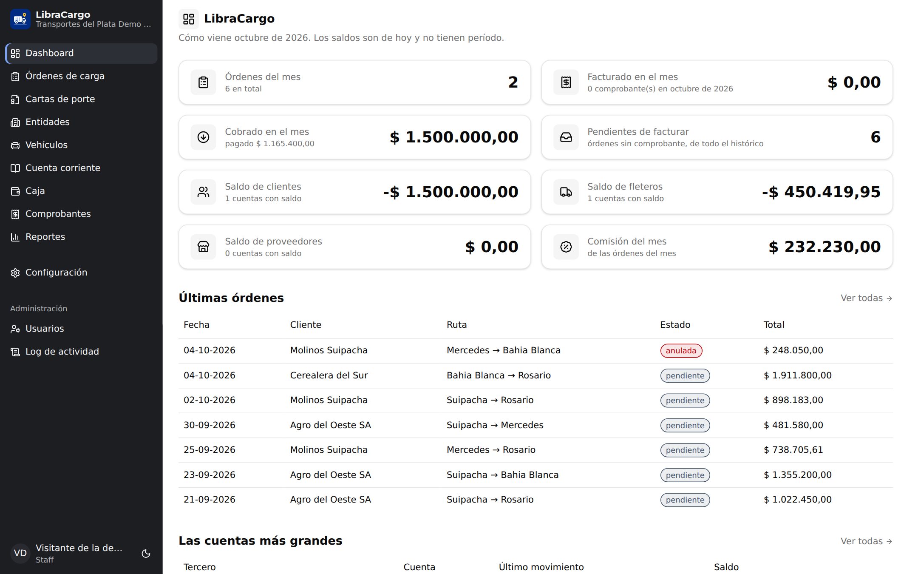Click the VD user avatar
The width and height of the screenshot is (918, 574).
(x=20, y=554)
